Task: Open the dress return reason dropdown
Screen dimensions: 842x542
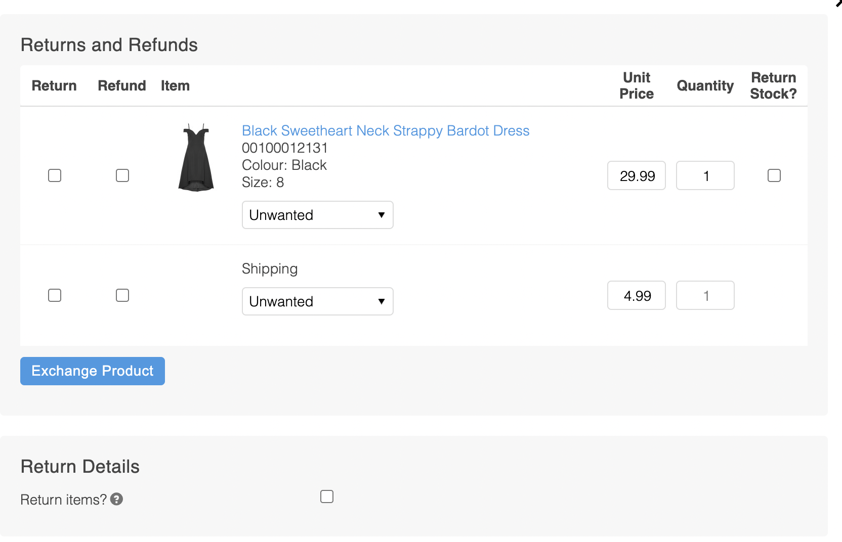Action: [317, 215]
